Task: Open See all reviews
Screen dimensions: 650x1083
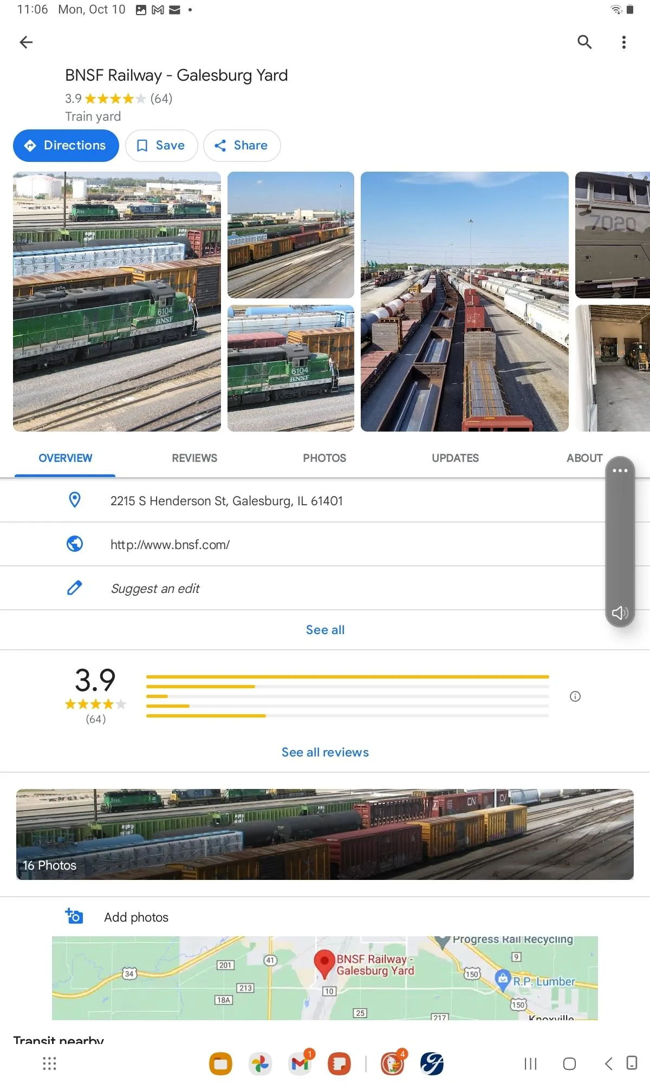Action: pos(325,752)
